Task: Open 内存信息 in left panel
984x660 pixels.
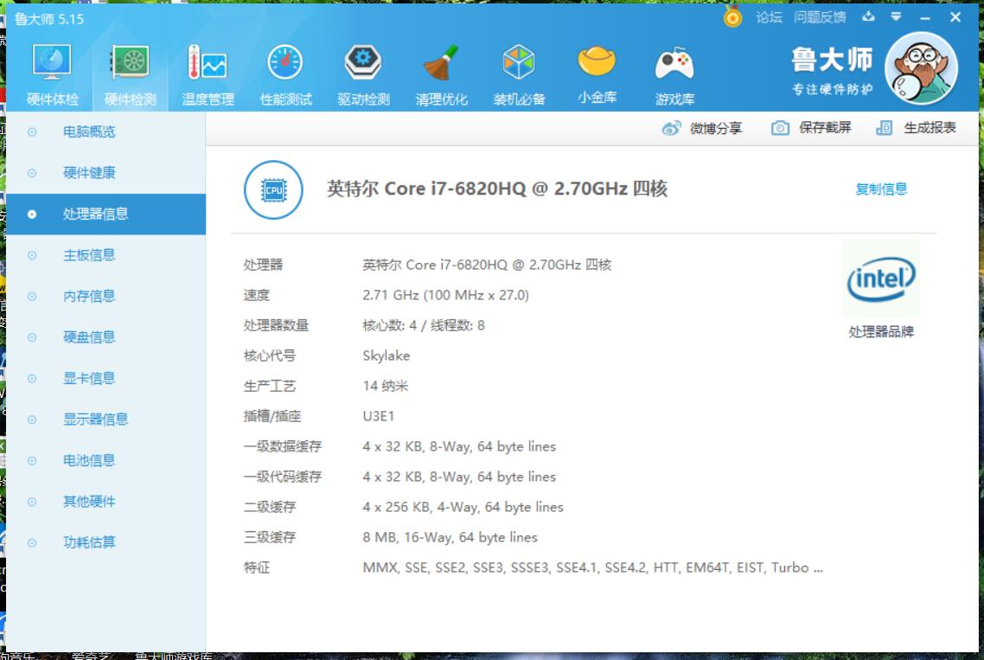Action: tap(89, 297)
